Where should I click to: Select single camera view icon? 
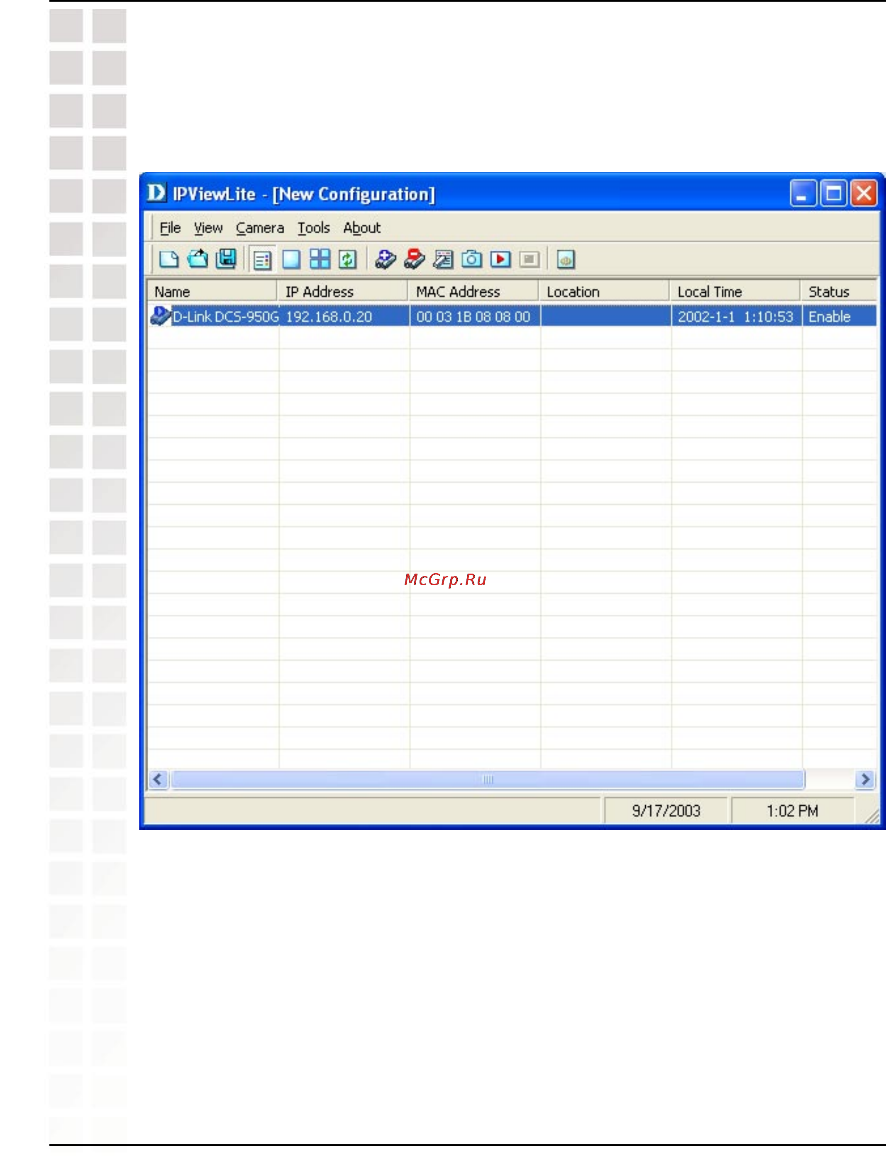click(x=291, y=259)
